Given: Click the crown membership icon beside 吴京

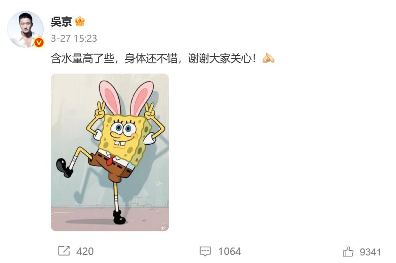Looking at the screenshot, I should 79,22.
